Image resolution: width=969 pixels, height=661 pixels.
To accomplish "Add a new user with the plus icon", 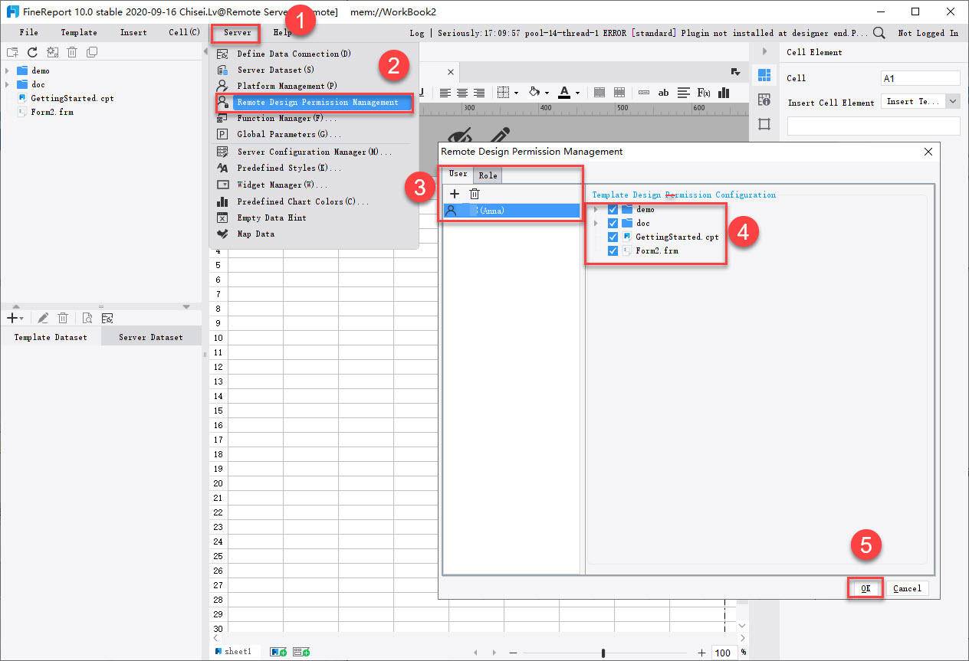I will point(455,194).
